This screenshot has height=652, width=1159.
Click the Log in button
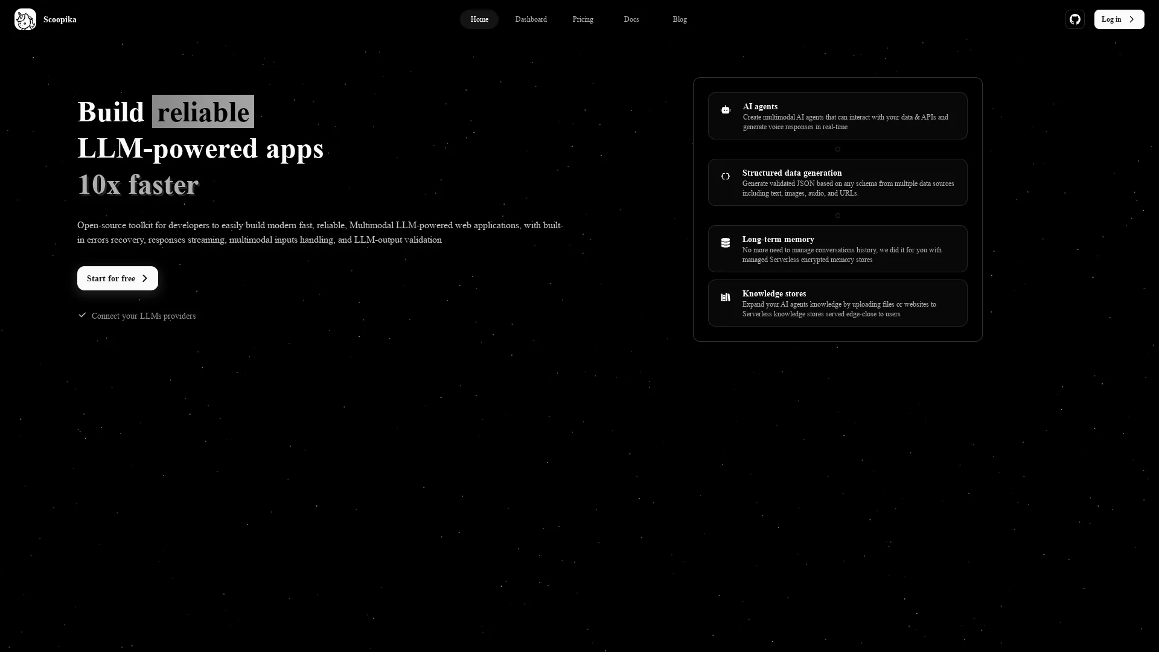pyautogui.click(x=1119, y=19)
